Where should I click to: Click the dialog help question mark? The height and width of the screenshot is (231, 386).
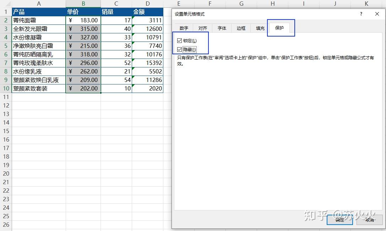coord(361,14)
